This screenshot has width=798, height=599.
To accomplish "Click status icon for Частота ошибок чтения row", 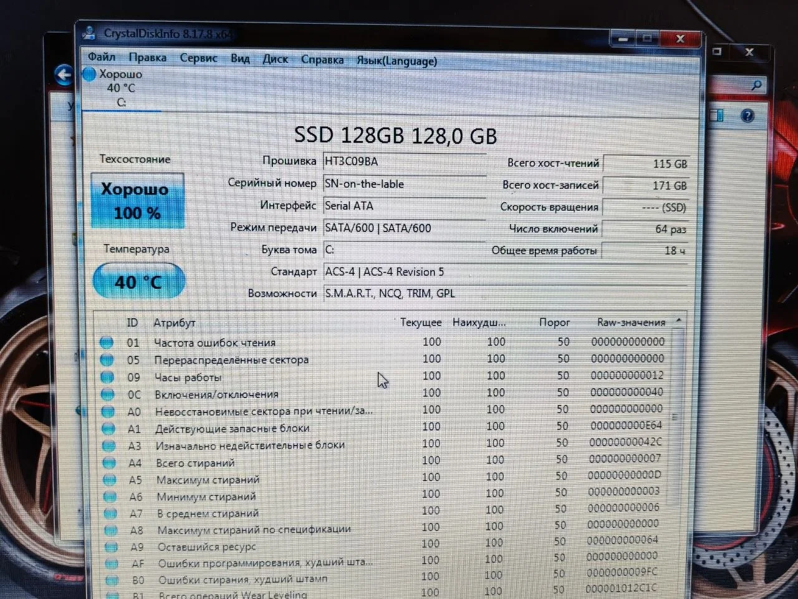I will click(107, 343).
